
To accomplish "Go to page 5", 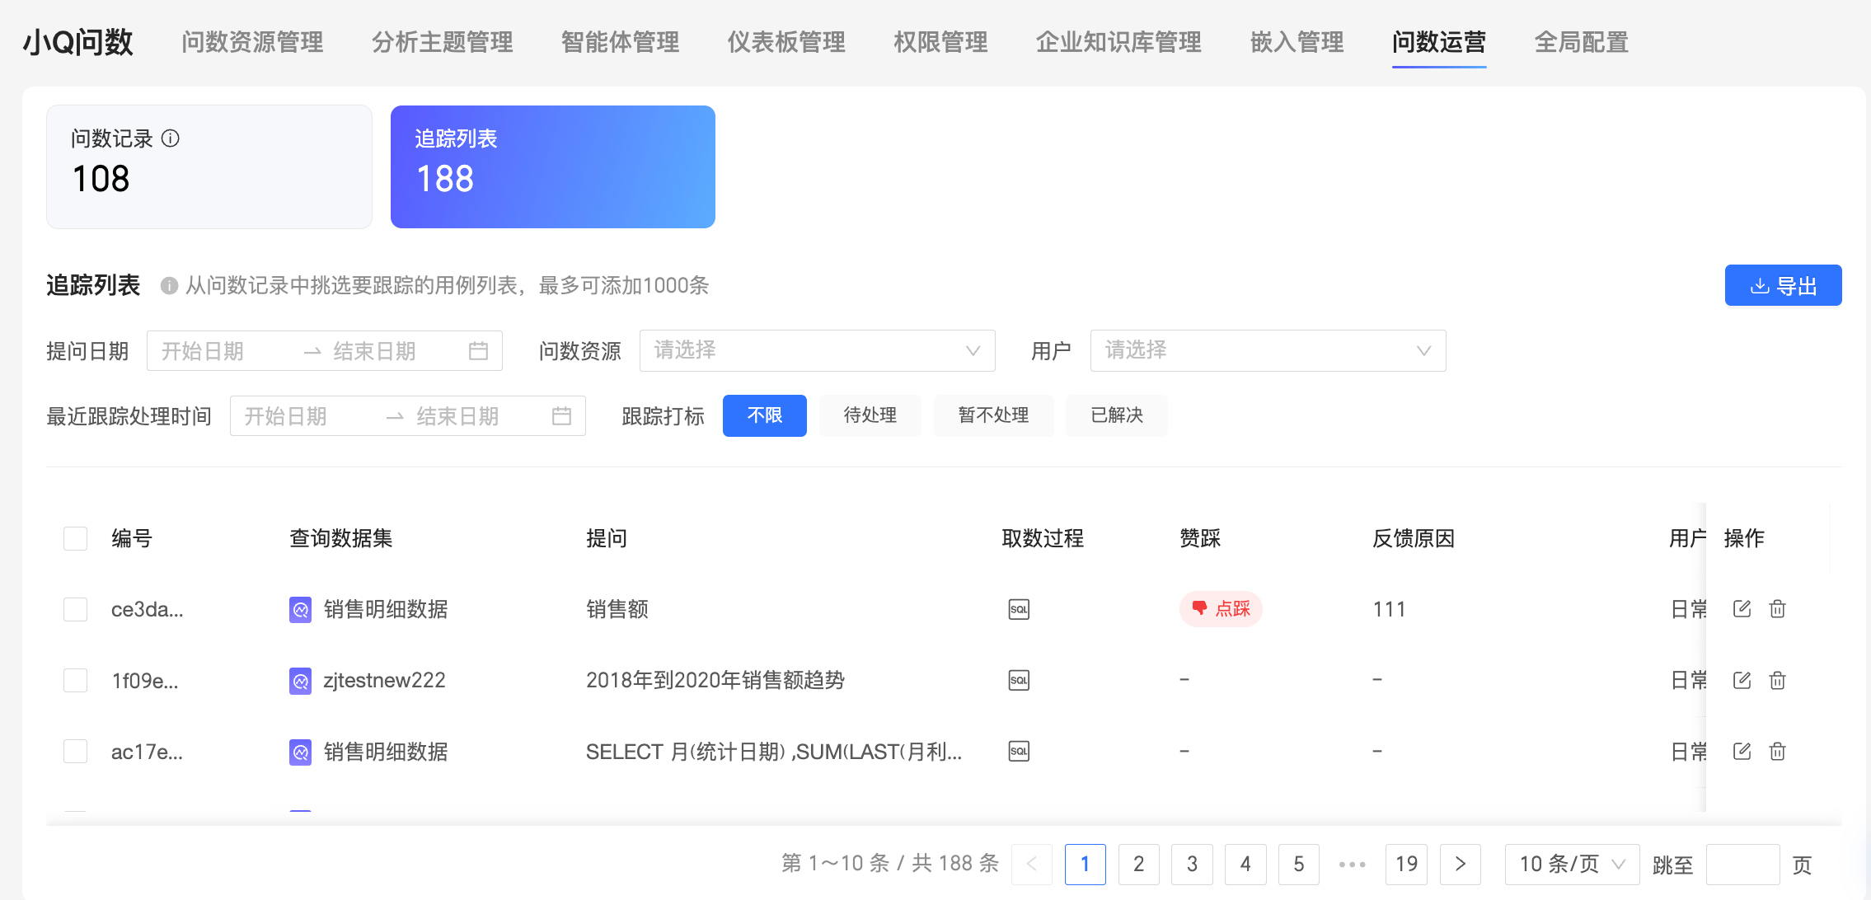I will (1299, 864).
